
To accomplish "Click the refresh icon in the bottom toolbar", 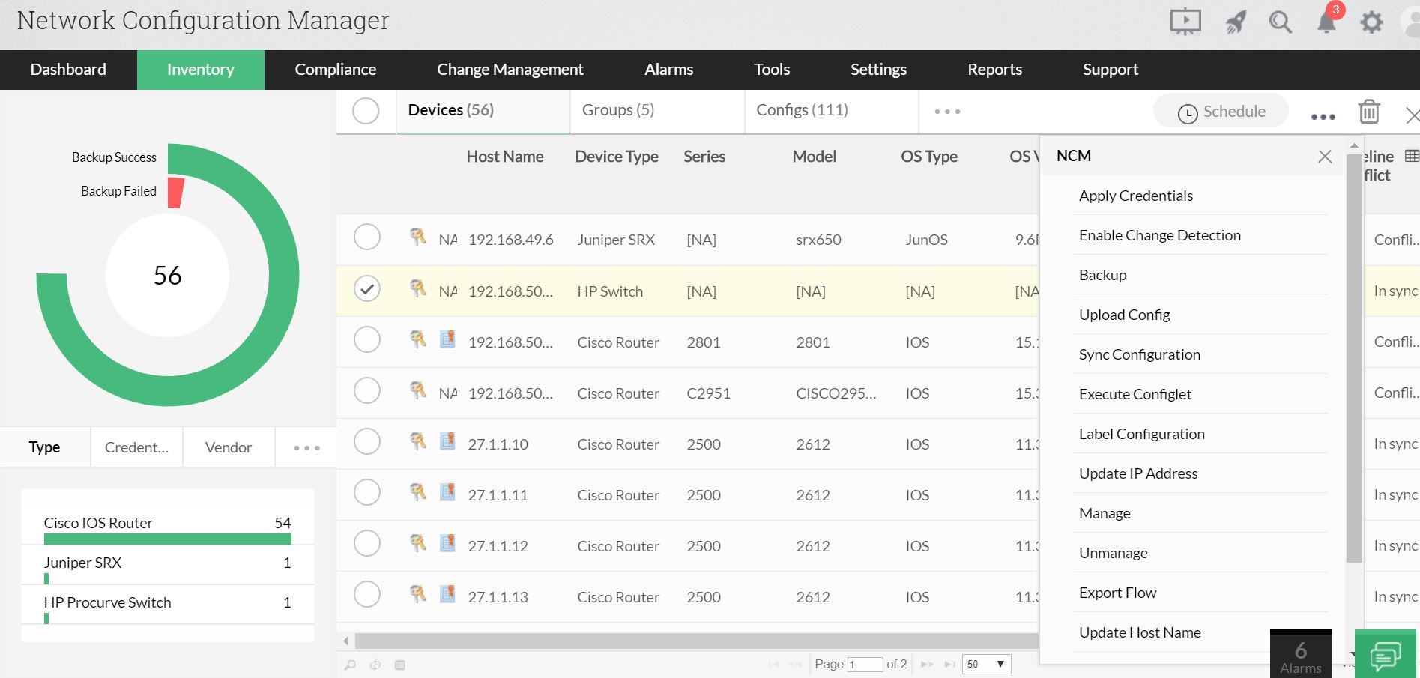I will coord(375,665).
